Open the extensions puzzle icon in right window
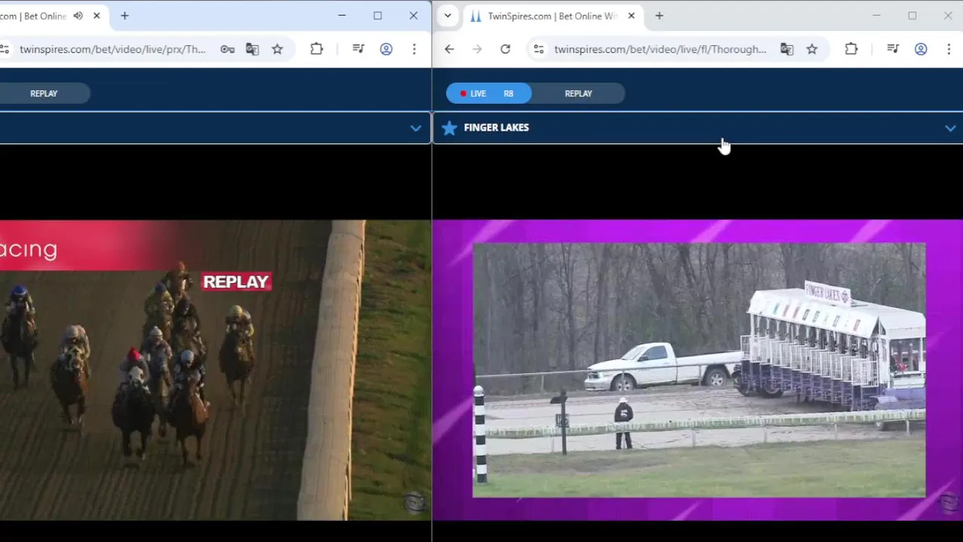This screenshot has width=963, height=542. point(851,49)
